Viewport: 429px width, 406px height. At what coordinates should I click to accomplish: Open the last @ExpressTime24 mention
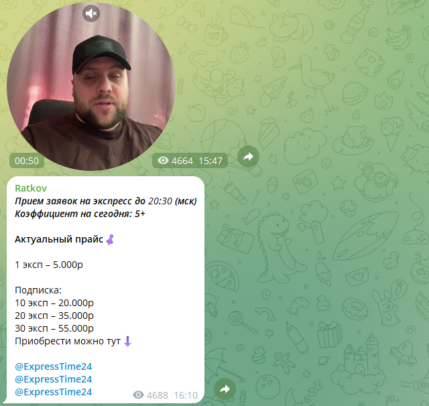[54, 392]
